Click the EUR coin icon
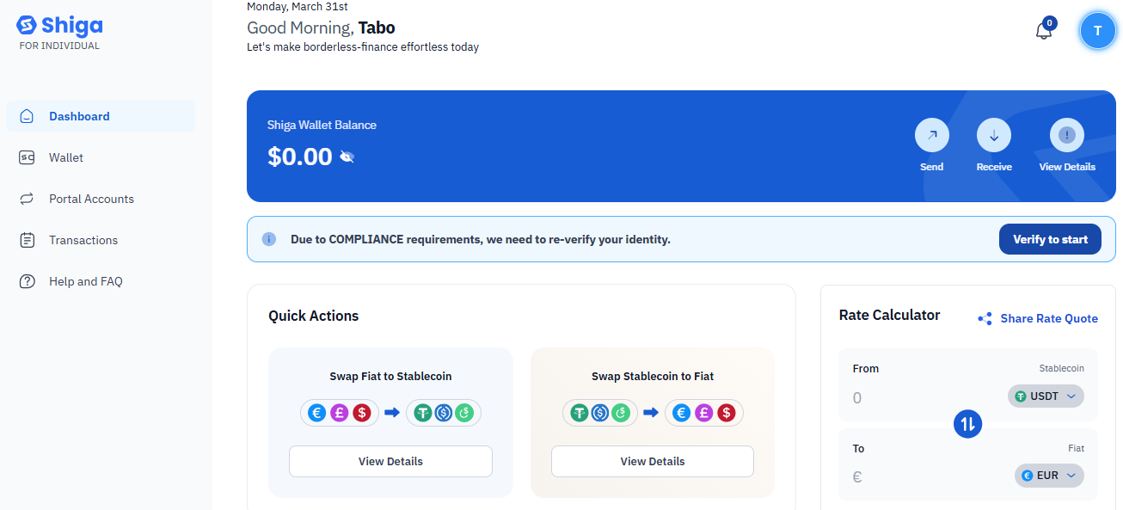This screenshot has width=1123, height=510. (x=1028, y=475)
